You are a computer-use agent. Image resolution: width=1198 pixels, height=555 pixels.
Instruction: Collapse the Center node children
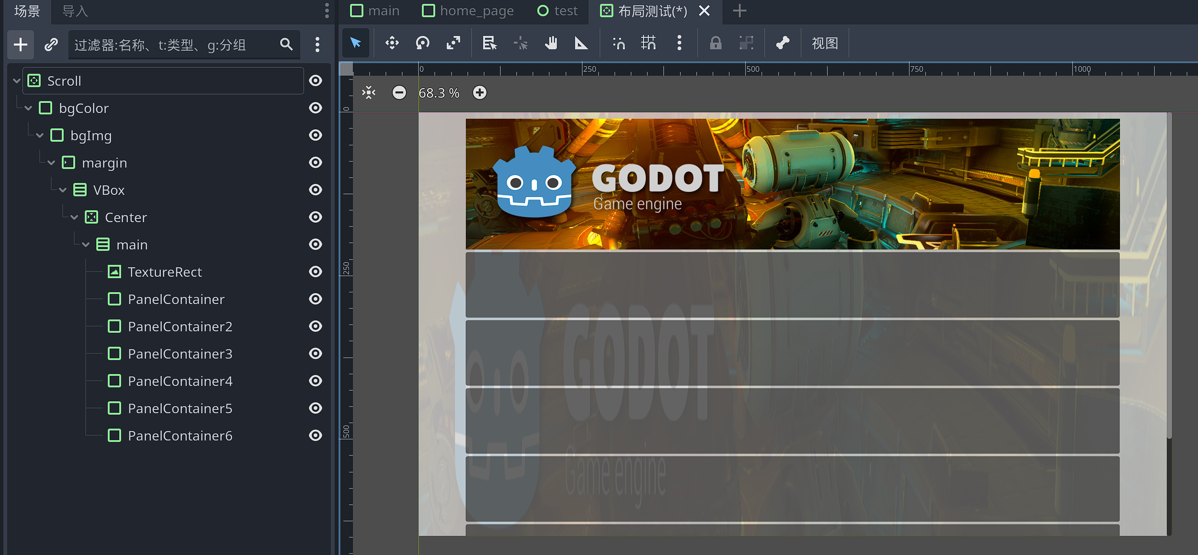pos(74,217)
